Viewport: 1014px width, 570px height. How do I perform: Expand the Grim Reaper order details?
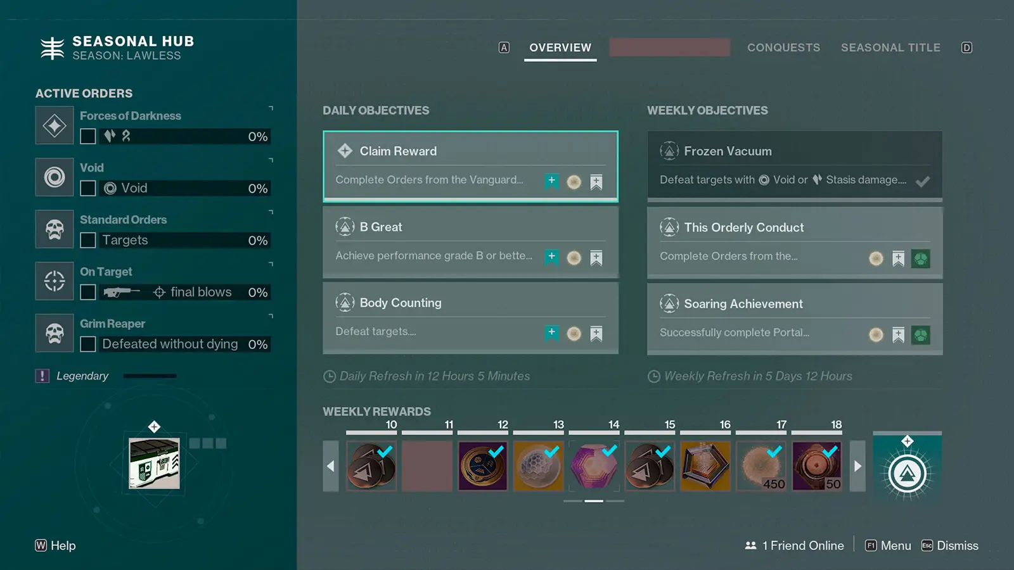click(x=271, y=317)
